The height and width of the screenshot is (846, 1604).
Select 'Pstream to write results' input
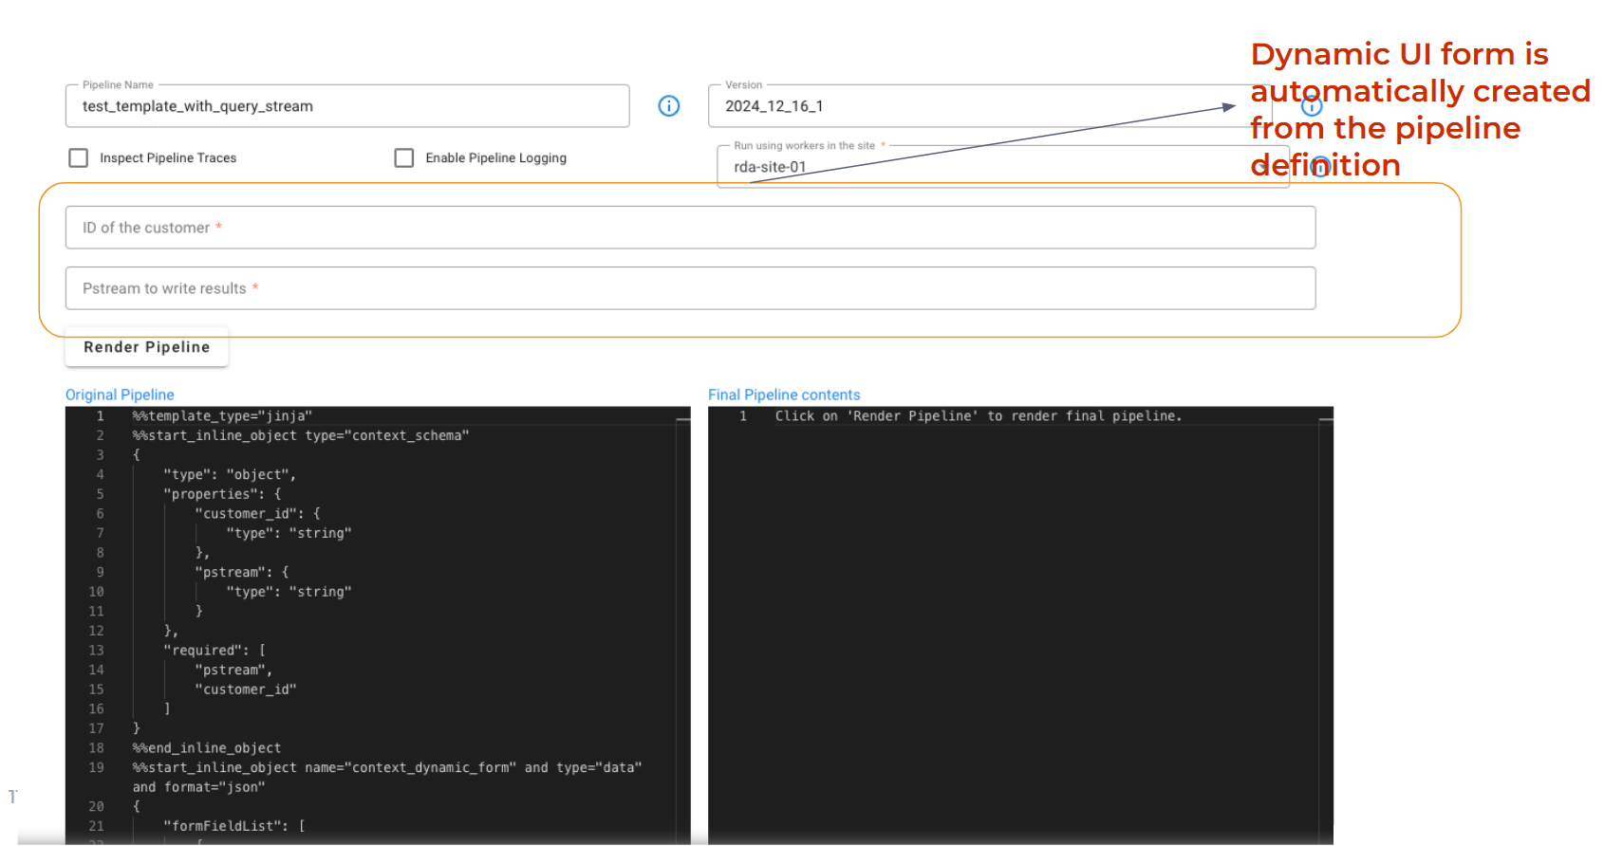(x=690, y=288)
